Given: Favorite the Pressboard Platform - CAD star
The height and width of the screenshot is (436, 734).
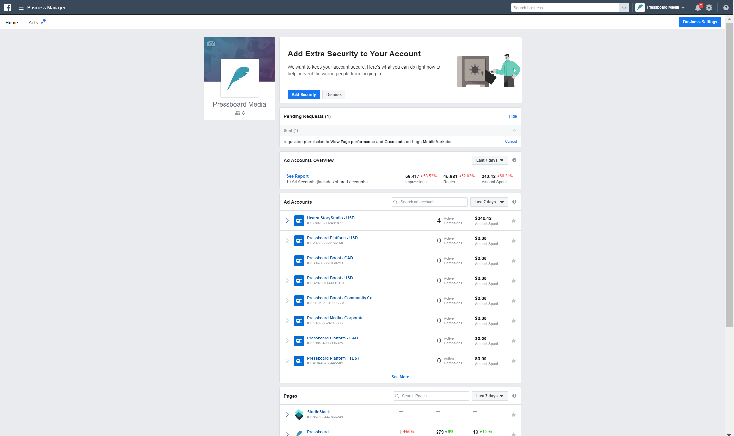Looking at the screenshot, I should coord(513,341).
